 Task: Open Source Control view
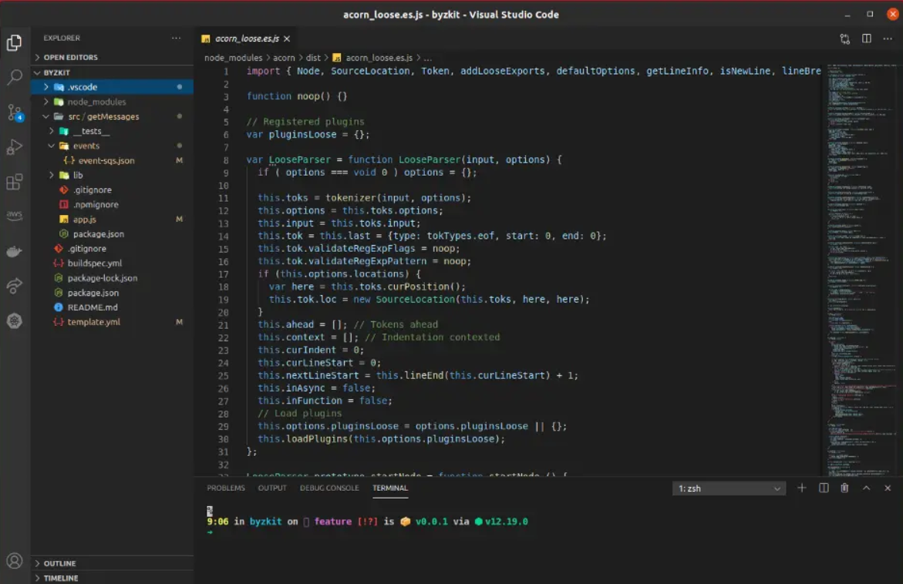[15, 112]
